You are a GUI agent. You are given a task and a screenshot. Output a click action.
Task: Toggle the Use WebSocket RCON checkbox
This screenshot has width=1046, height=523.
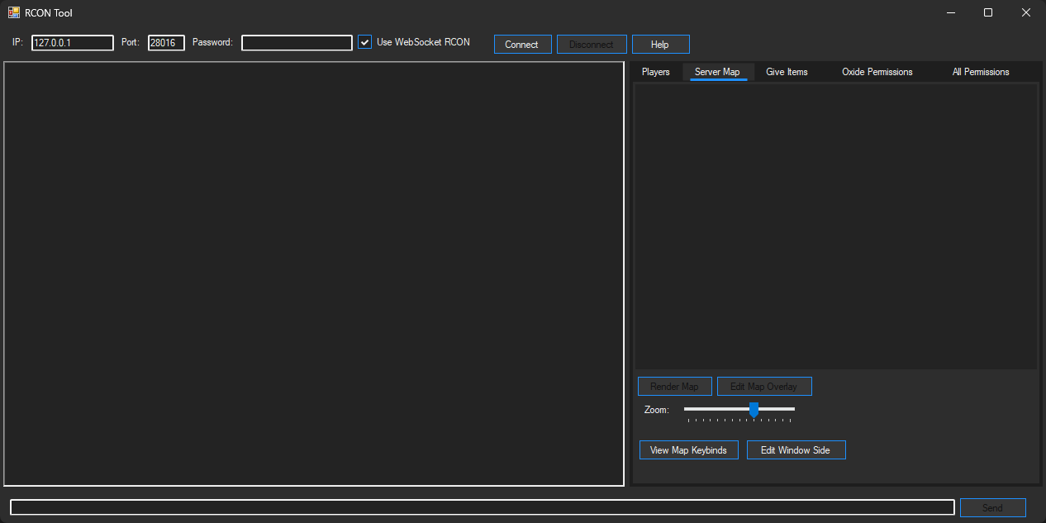click(364, 41)
